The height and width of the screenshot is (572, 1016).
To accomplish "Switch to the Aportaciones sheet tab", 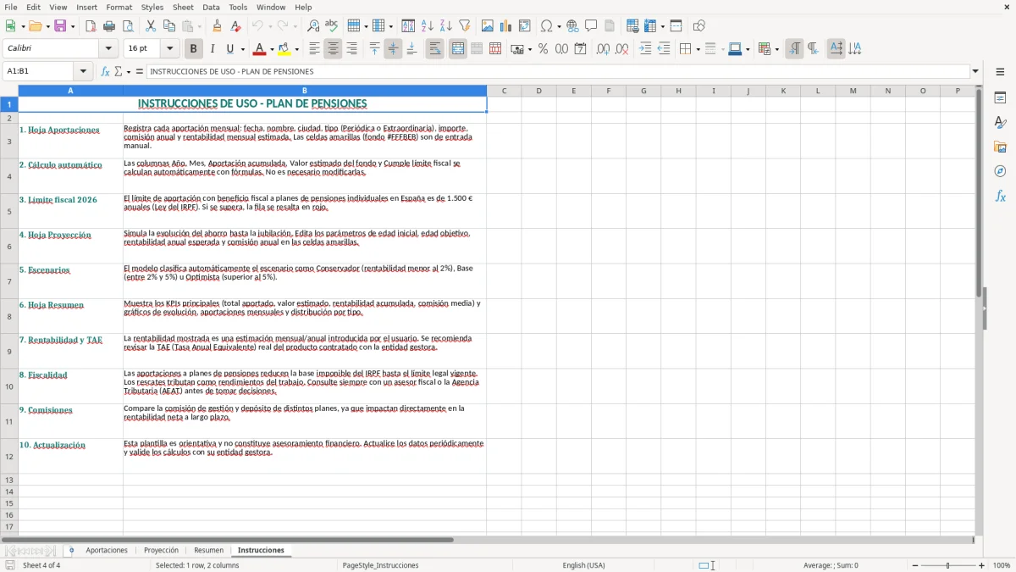I will pyautogui.click(x=107, y=550).
